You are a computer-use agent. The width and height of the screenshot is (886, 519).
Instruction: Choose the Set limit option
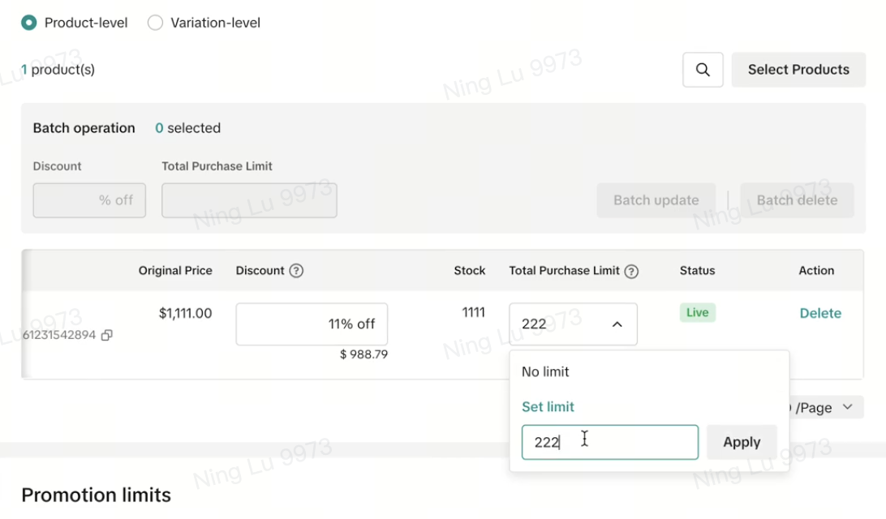pos(548,407)
